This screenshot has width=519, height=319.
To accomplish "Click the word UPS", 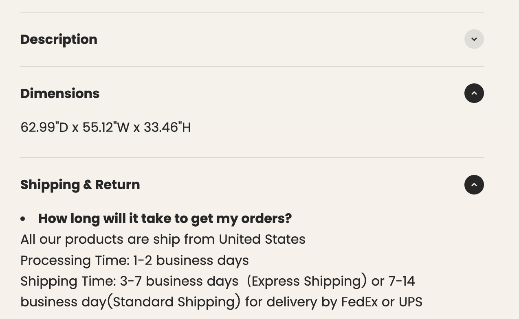I will [410, 302].
